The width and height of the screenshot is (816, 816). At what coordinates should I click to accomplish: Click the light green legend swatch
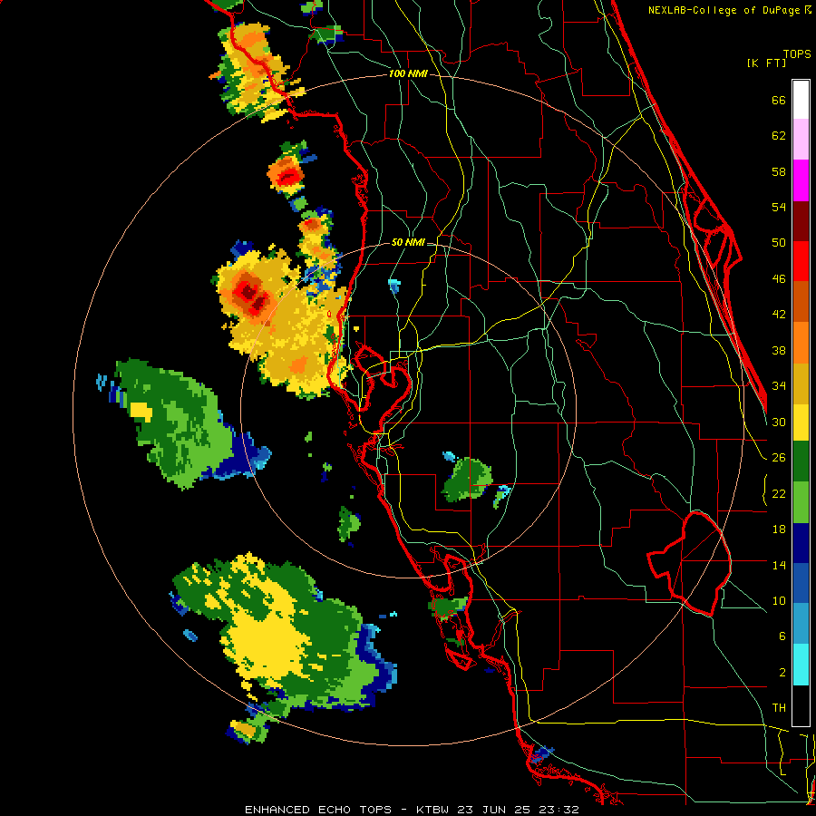click(x=801, y=502)
